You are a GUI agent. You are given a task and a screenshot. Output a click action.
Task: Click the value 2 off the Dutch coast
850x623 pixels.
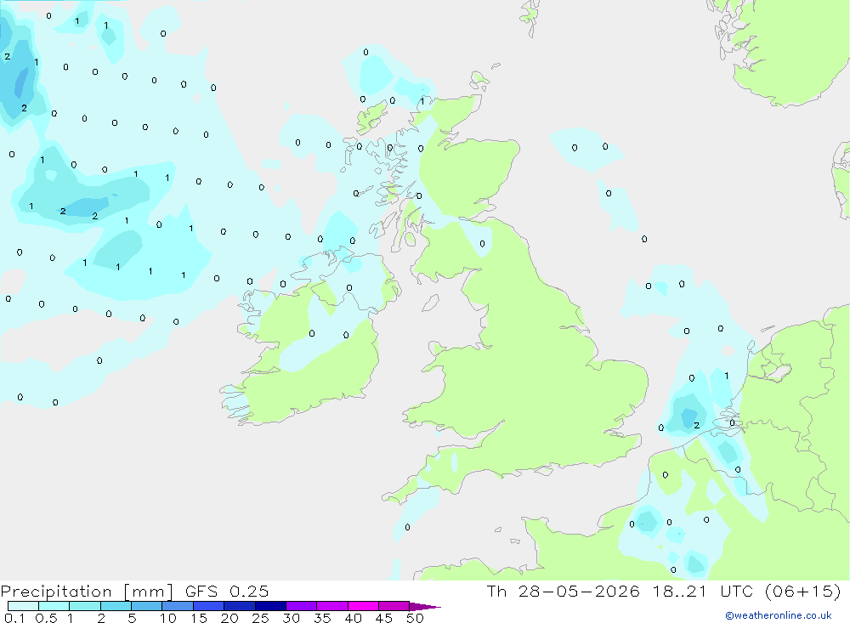[x=697, y=425]
